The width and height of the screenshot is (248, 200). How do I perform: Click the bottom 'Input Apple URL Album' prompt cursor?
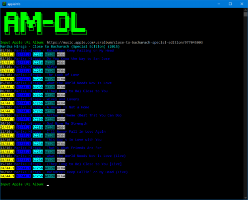(48, 185)
